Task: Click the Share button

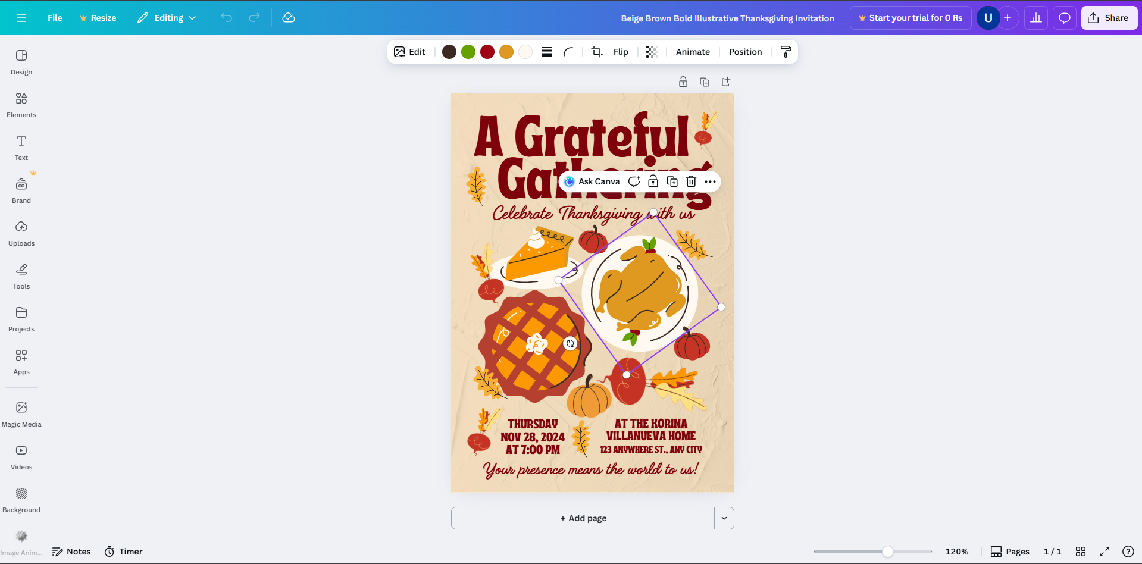Action: click(x=1108, y=18)
